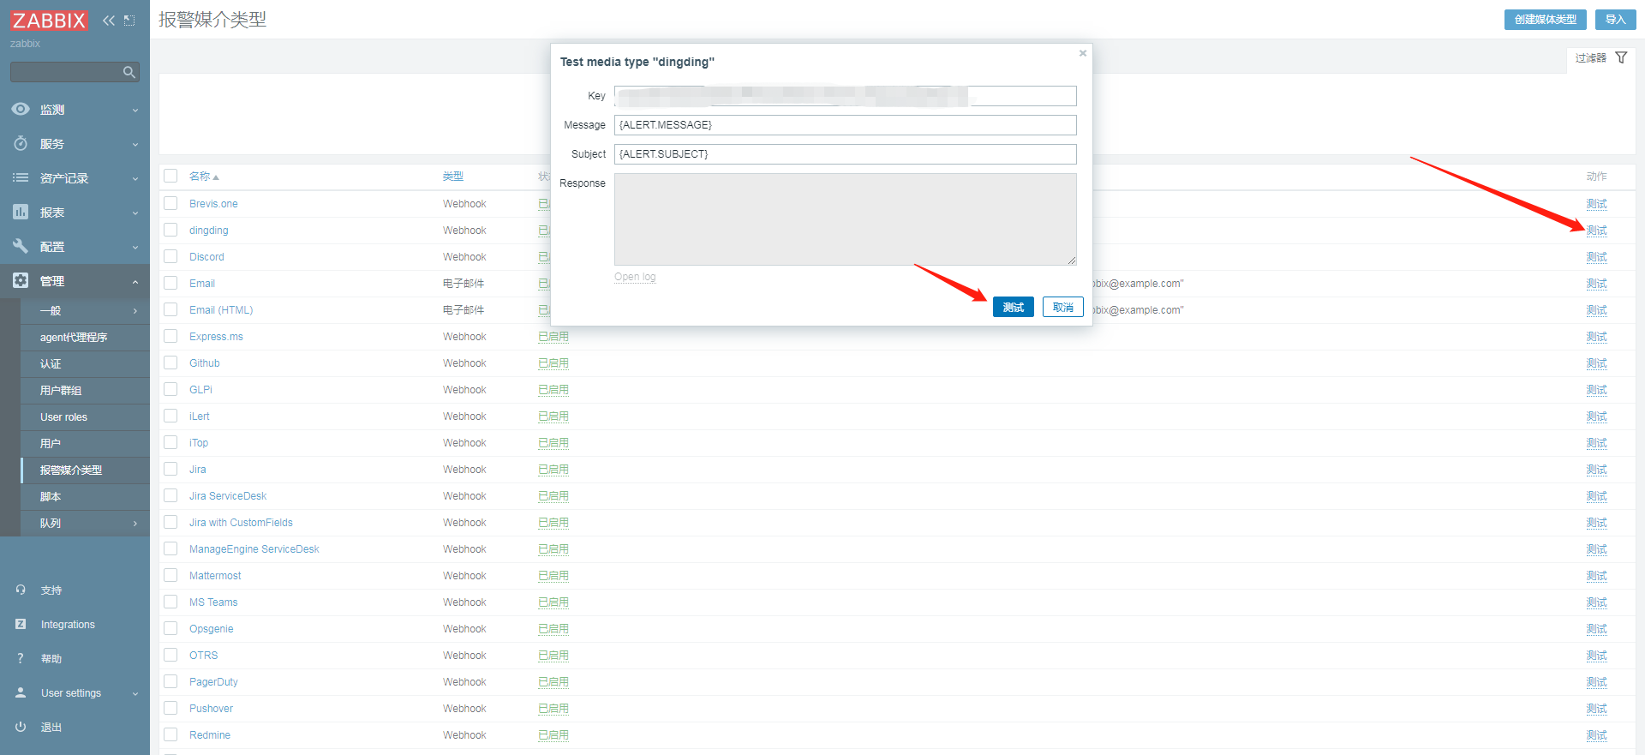Click the 取消 button in dialog
This screenshot has width=1645, height=755.
coord(1063,307)
